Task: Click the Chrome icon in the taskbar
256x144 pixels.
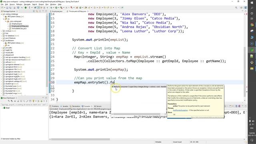Action: click(x=252, y=25)
